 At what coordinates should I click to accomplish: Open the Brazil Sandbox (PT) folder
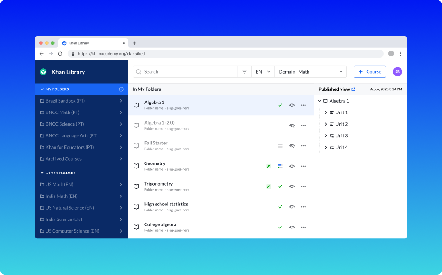(82, 101)
